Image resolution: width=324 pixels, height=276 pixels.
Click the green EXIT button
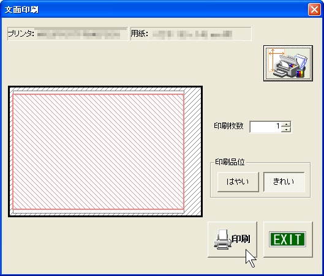pos(288,239)
